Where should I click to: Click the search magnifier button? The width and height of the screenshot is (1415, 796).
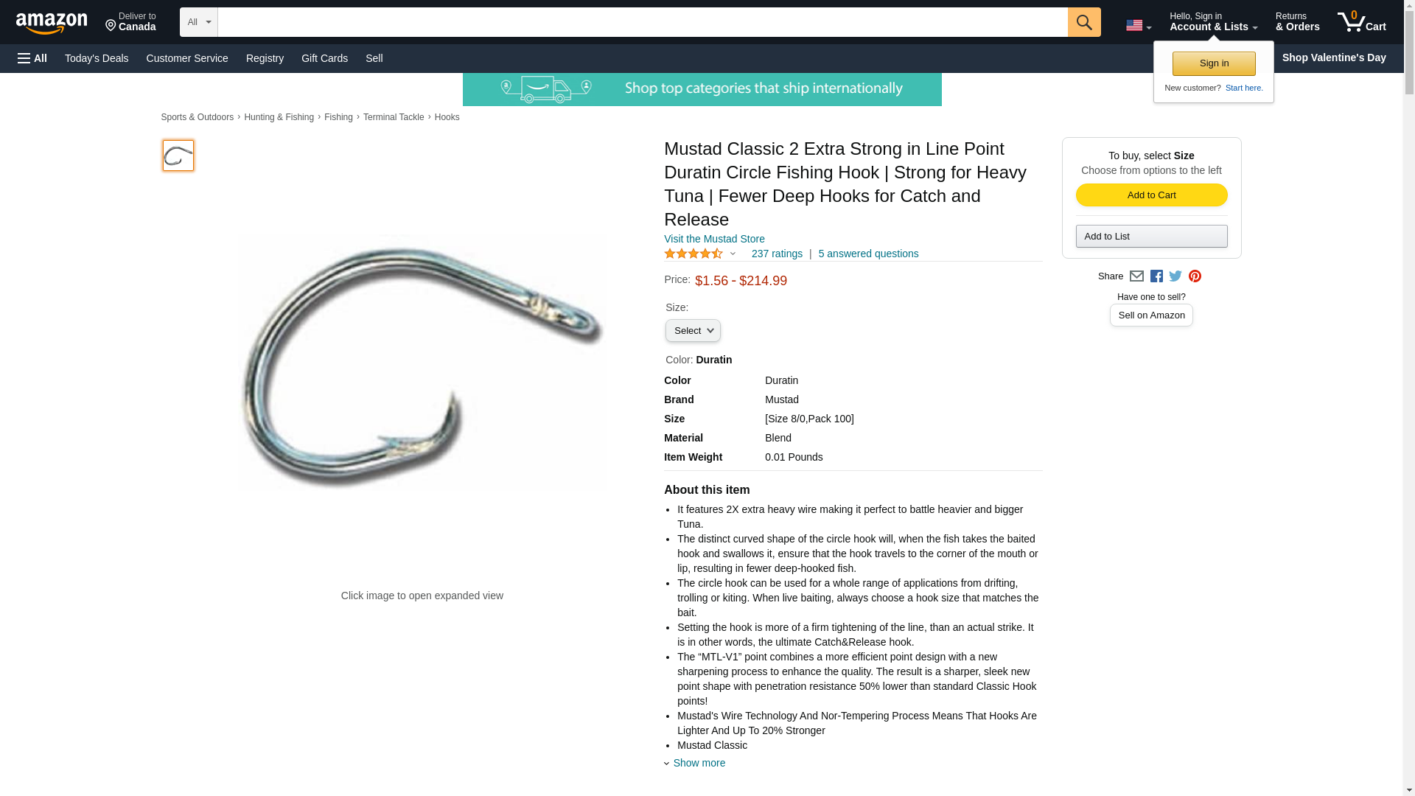click(x=1084, y=22)
